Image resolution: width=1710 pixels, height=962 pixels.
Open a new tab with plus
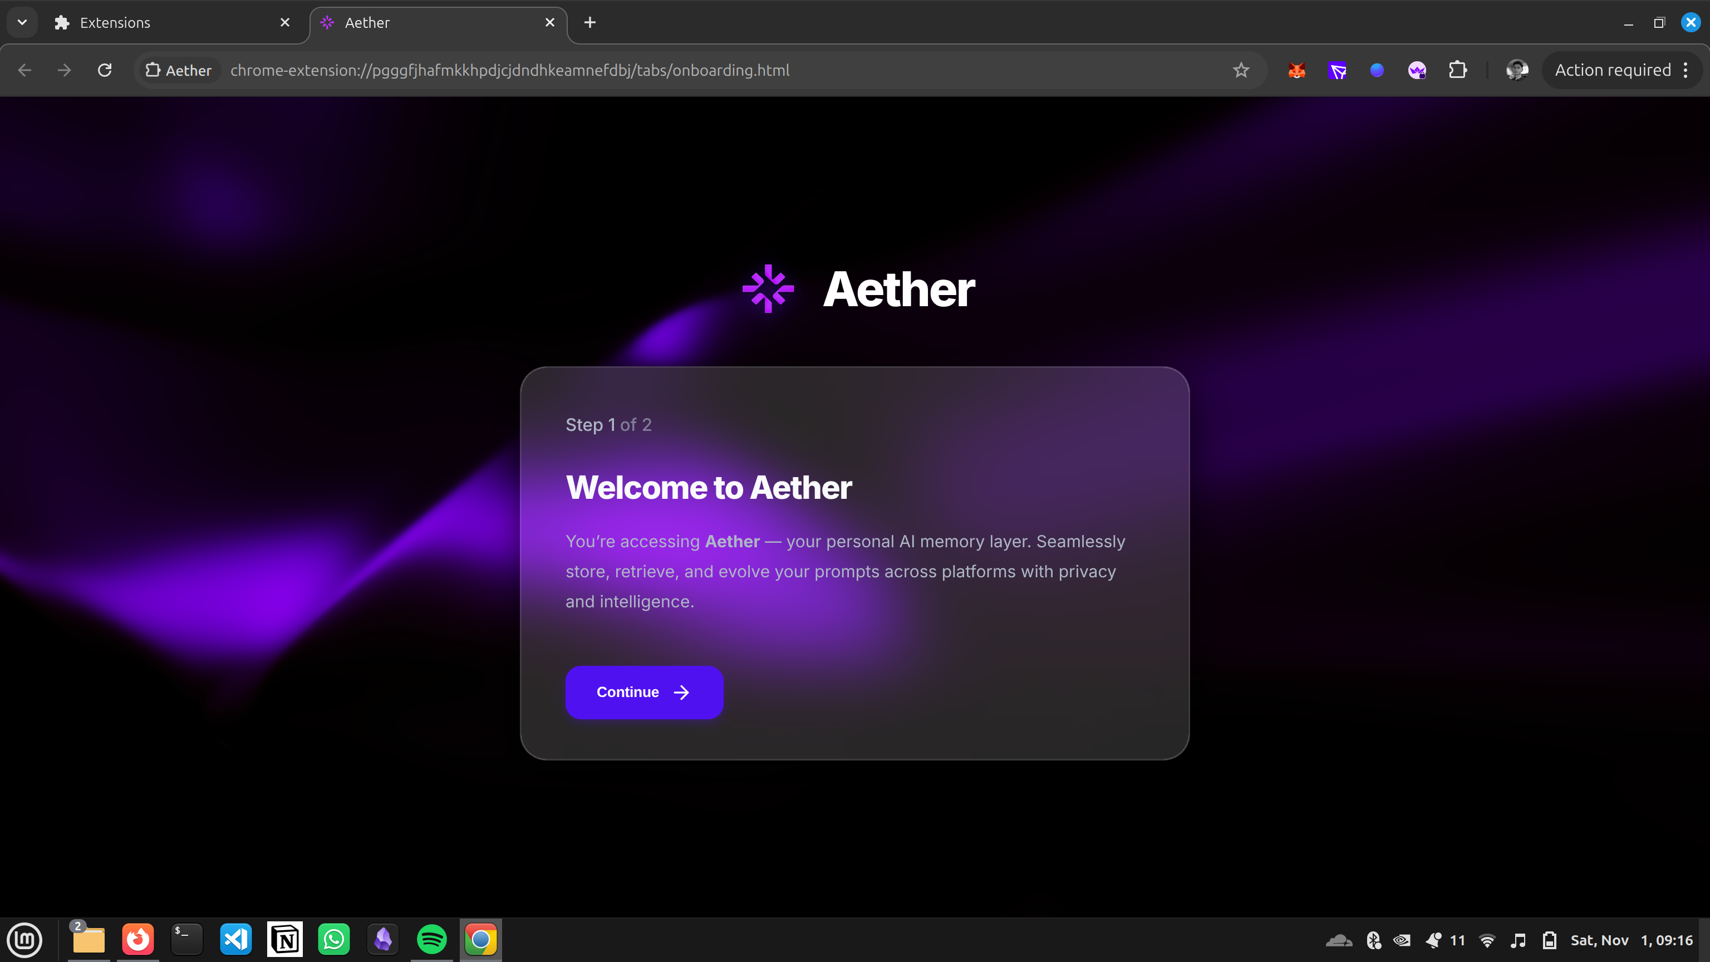click(589, 23)
